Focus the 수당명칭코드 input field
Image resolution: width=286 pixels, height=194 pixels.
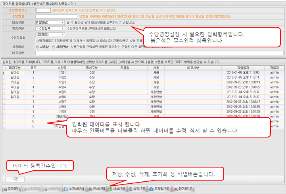pos(43,10)
